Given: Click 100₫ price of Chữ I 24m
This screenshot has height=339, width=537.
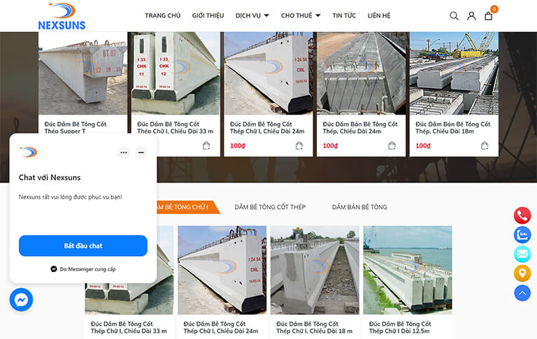Looking at the screenshot, I should (237, 146).
